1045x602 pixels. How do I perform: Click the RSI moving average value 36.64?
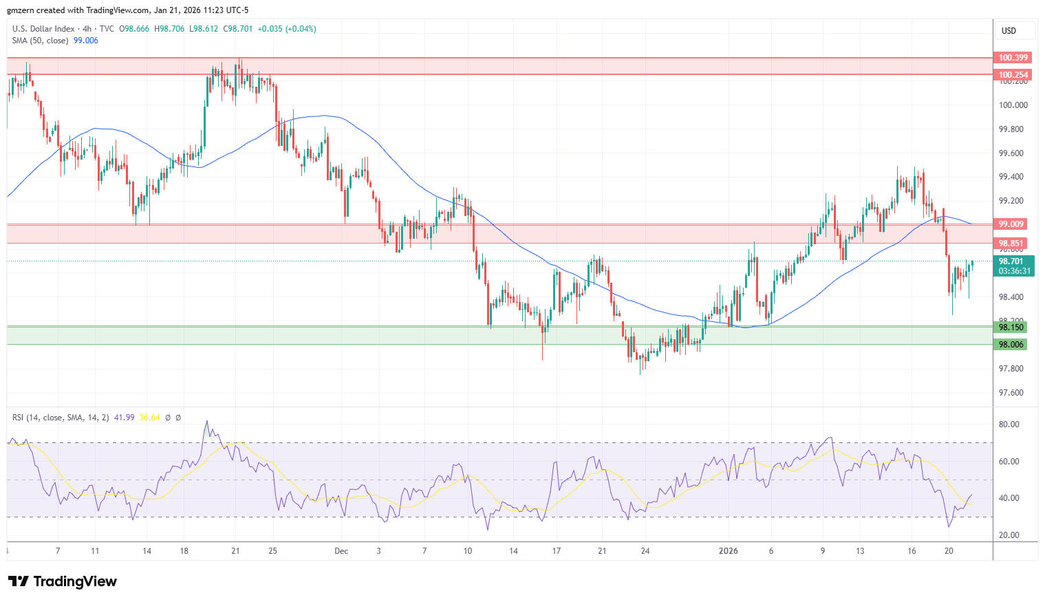click(x=150, y=418)
